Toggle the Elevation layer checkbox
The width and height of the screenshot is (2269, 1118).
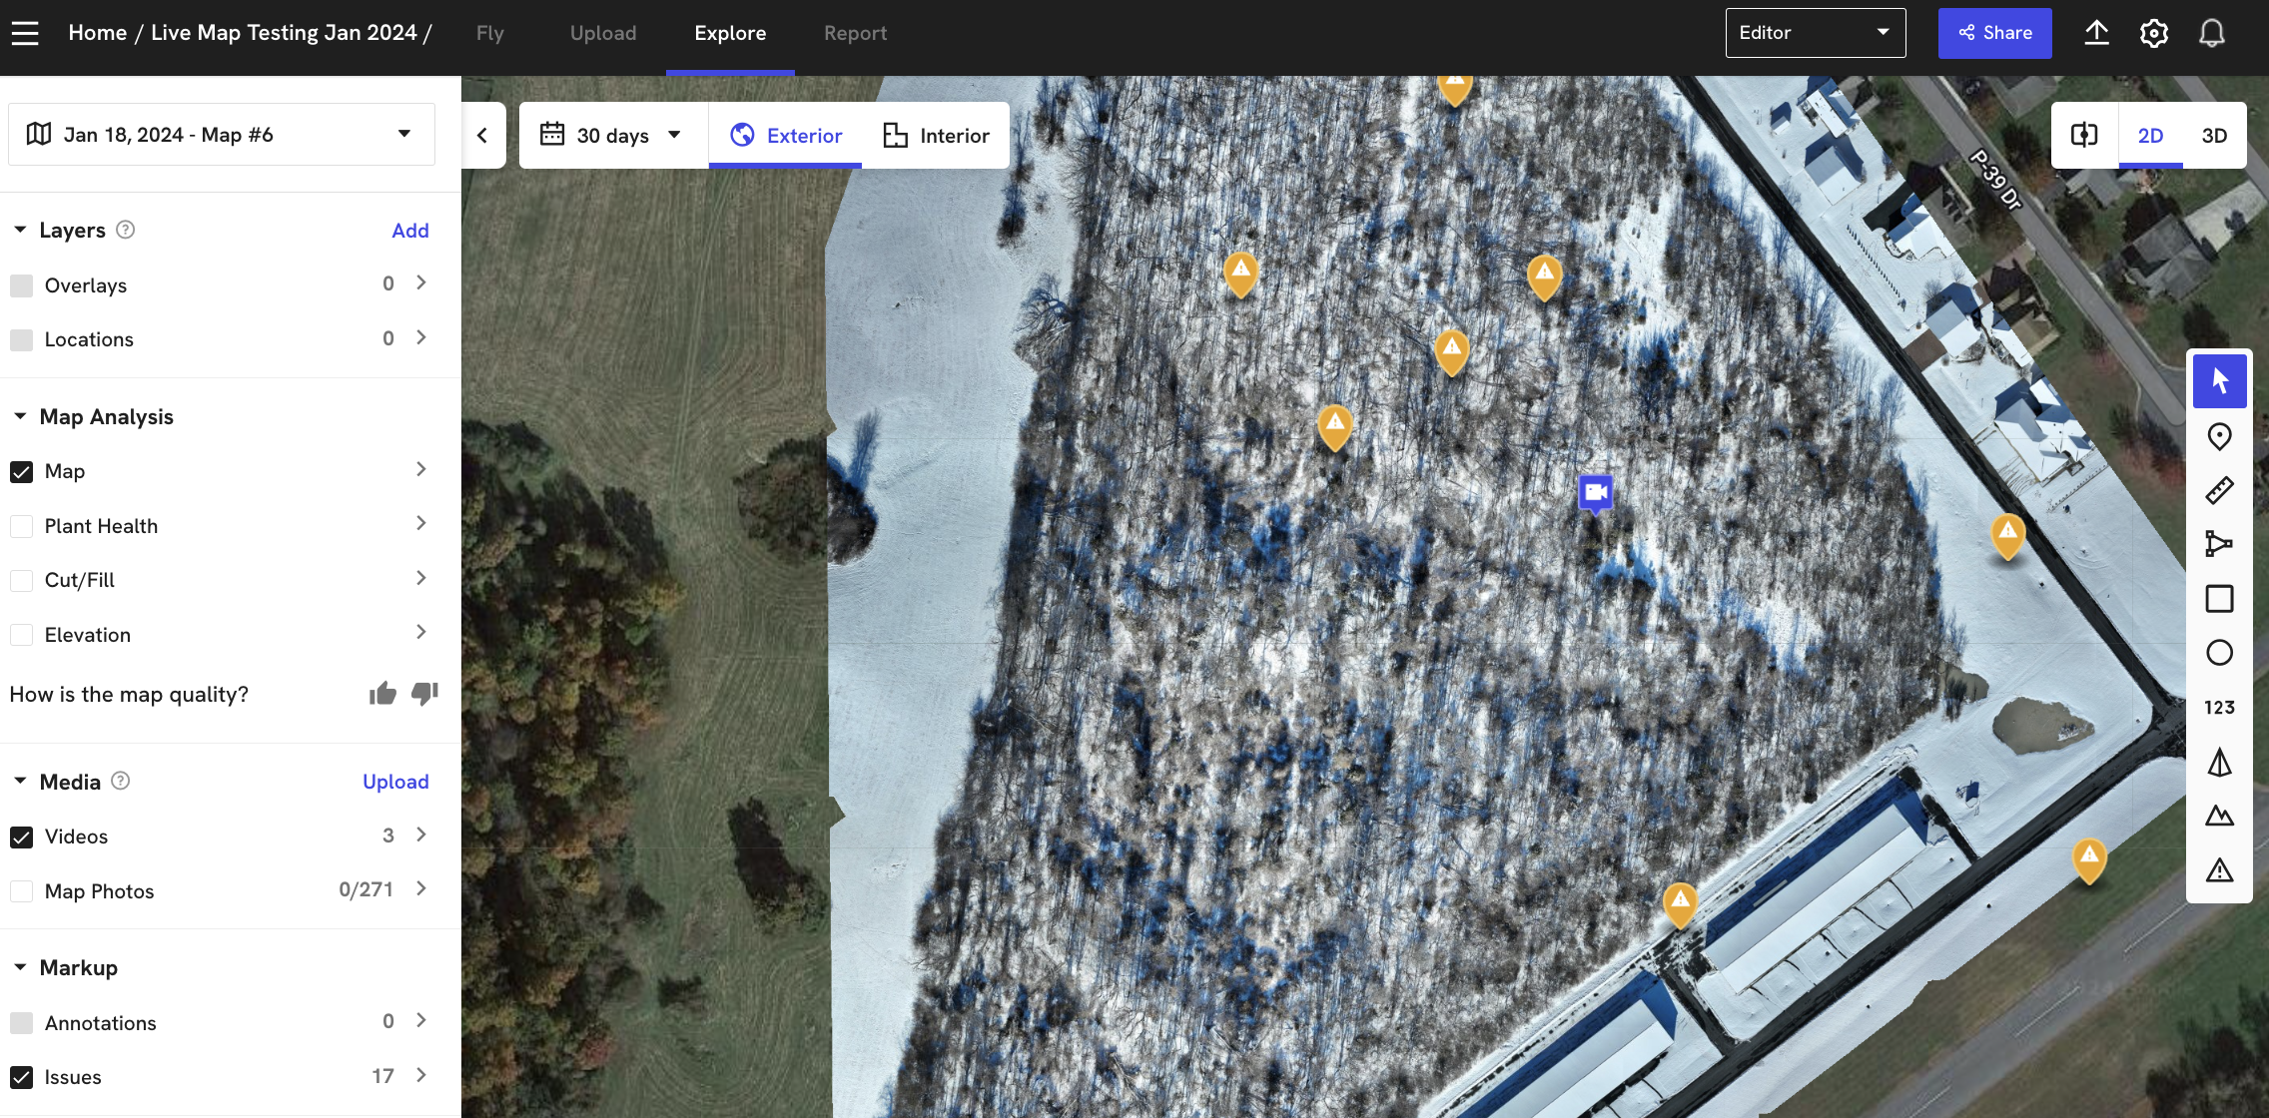[x=21, y=635]
